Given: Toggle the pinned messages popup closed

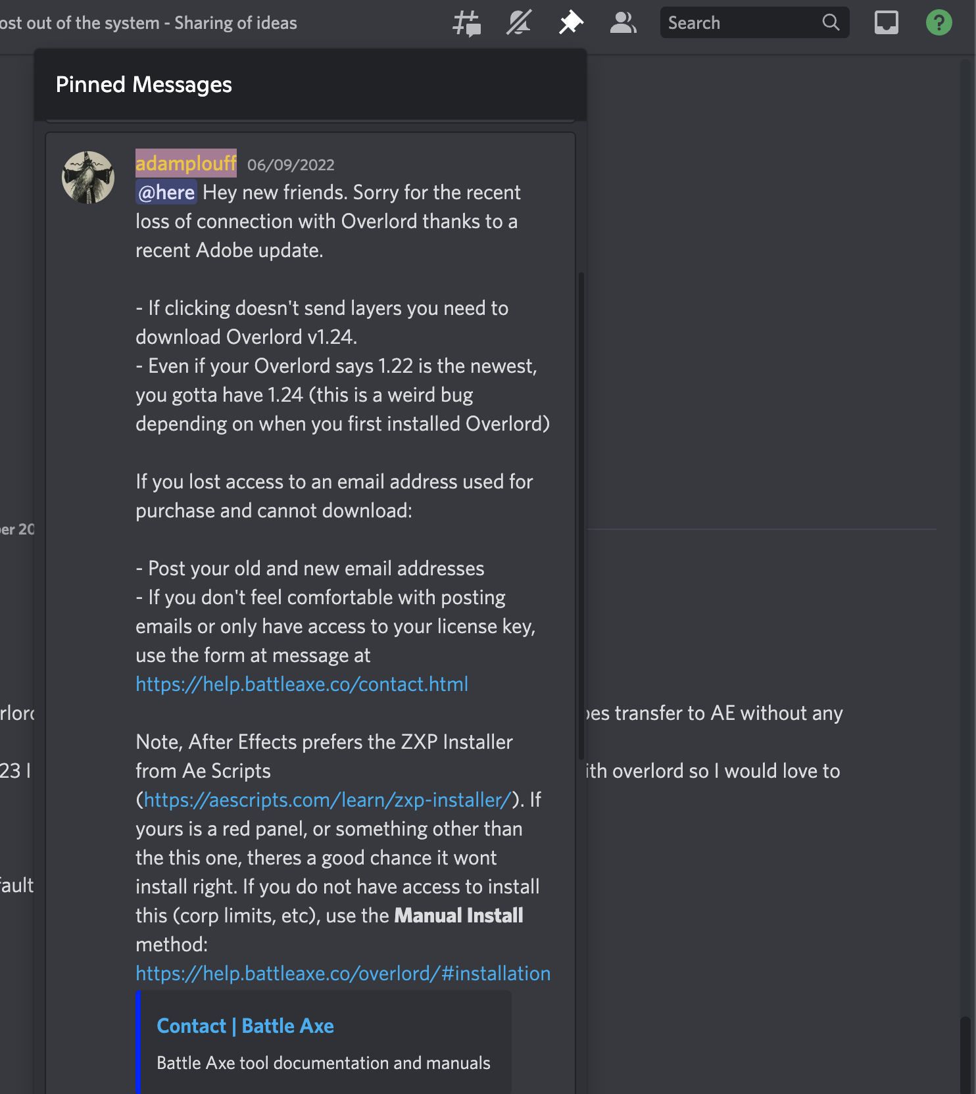Looking at the screenshot, I should (570, 22).
